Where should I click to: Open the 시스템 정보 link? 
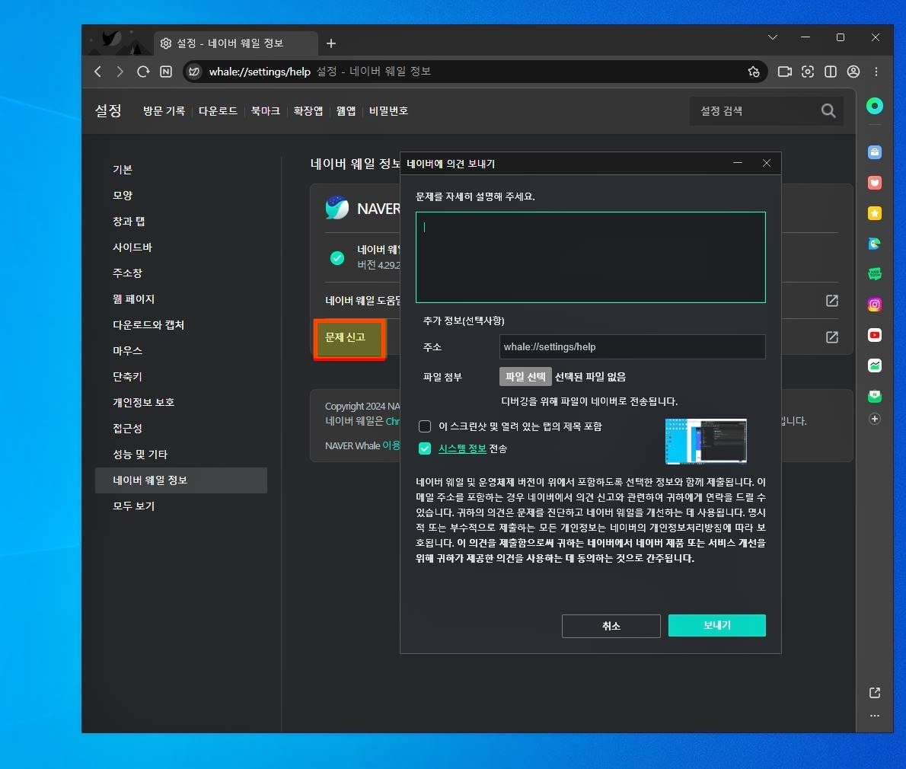point(462,448)
